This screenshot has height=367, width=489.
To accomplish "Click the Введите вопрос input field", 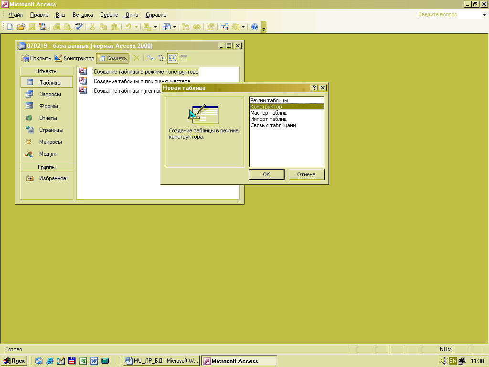I will (449, 15).
